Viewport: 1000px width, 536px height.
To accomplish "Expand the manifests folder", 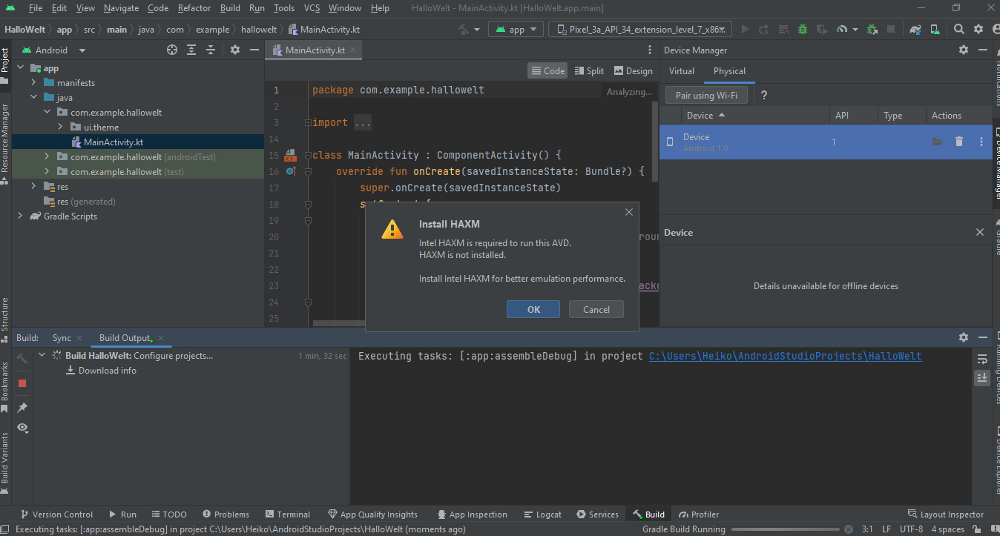I will click(34, 82).
